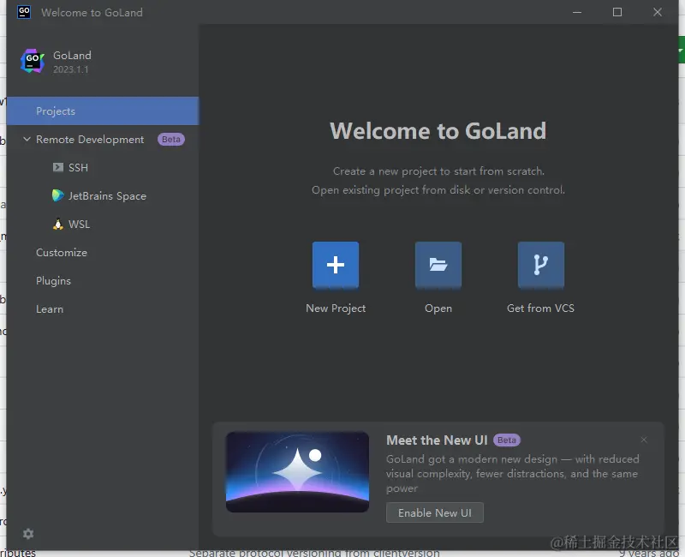
Task: Click the SSH terminal icon
Action: tap(58, 167)
